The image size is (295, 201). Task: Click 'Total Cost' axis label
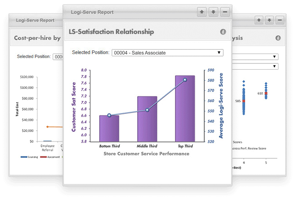17,109
